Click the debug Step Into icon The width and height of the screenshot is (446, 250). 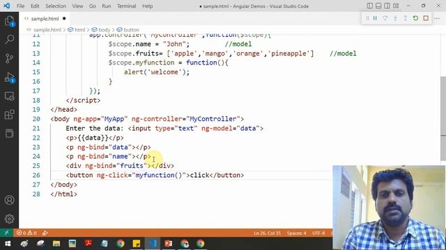pyautogui.click(x=395, y=18)
